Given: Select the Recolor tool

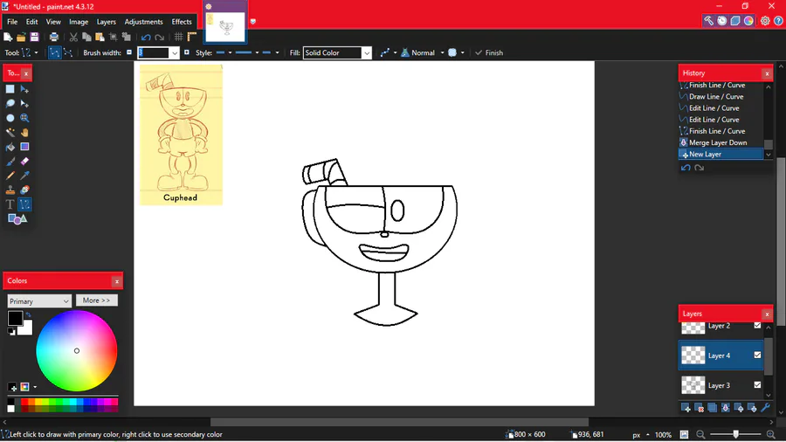Looking at the screenshot, I should 24,190.
